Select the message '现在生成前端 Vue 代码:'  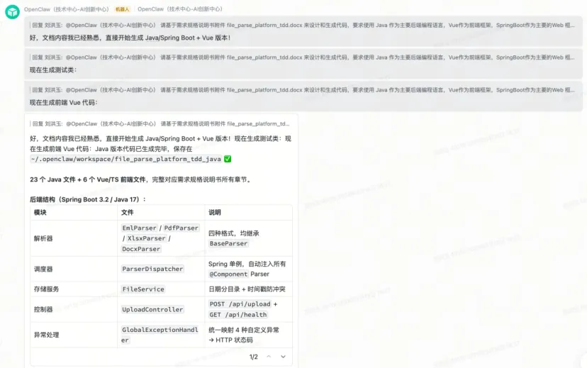coord(64,103)
